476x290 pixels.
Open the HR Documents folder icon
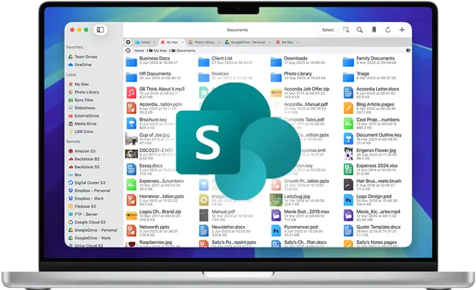pos(131,77)
